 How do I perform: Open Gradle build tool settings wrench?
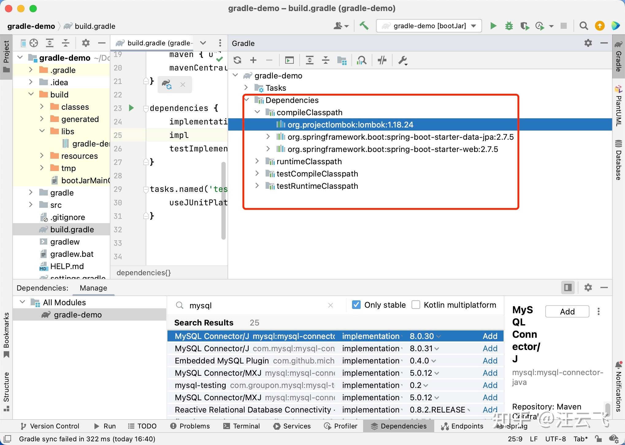pyautogui.click(x=402, y=60)
